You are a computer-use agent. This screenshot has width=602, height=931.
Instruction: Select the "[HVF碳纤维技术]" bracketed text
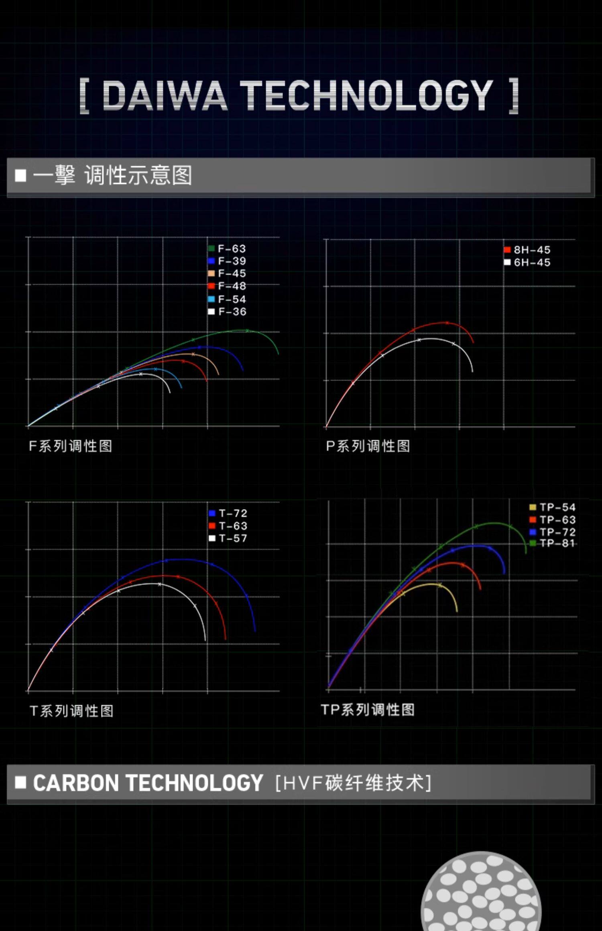[x=353, y=783]
